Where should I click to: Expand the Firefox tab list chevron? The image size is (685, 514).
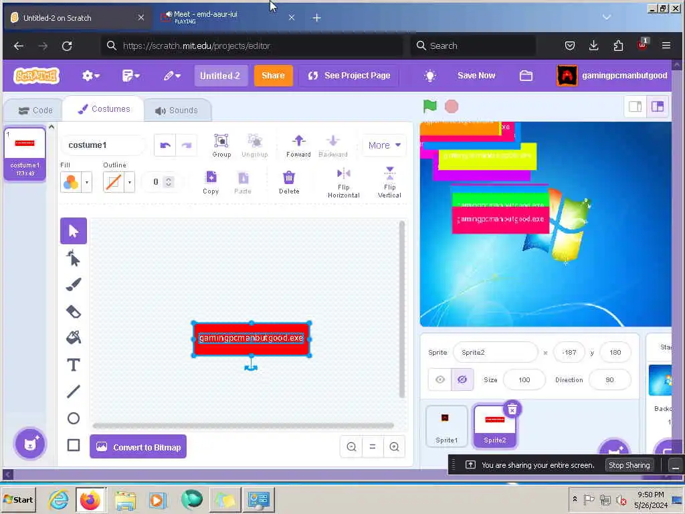(x=606, y=17)
